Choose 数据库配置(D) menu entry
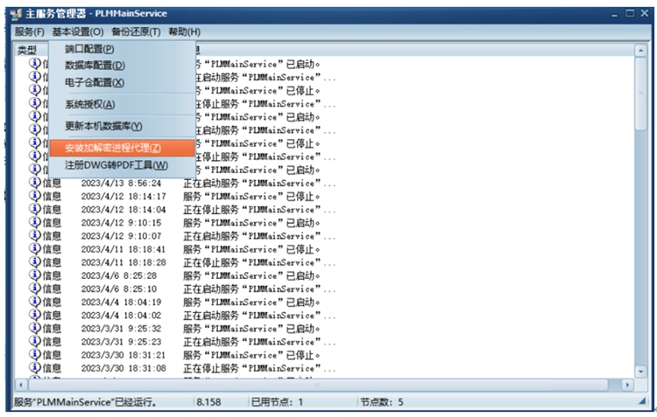Image resolution: width=657 pixels, height=417 pixels. 95,66
